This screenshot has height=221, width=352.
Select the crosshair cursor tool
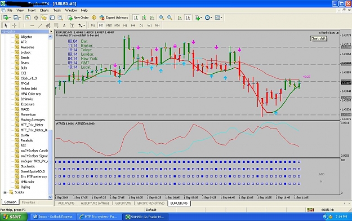click(x=14, y=25)
